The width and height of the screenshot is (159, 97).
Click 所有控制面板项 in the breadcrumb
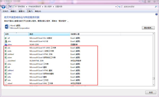click(34, 7)
